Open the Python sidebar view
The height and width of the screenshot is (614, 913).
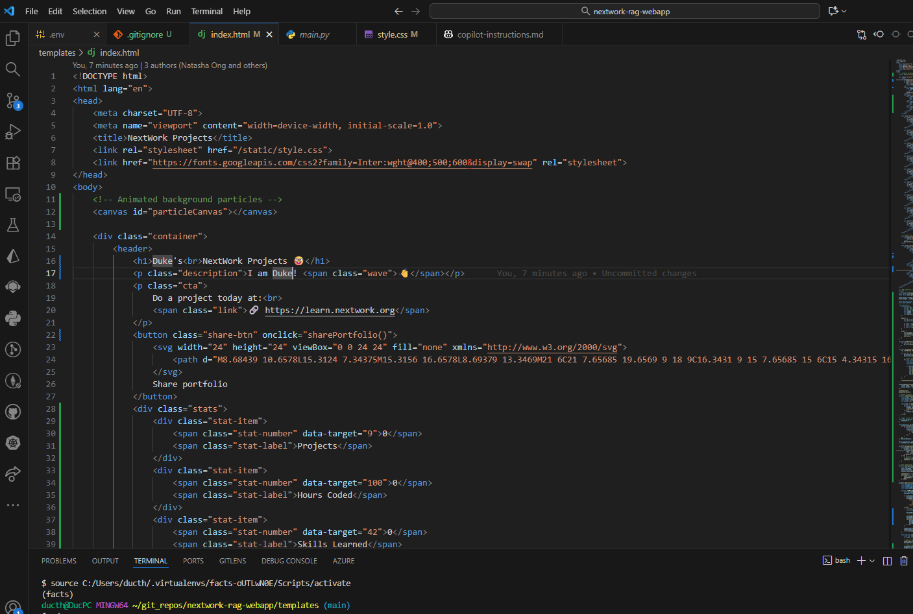pyautogui.click(x=13, y=318)
